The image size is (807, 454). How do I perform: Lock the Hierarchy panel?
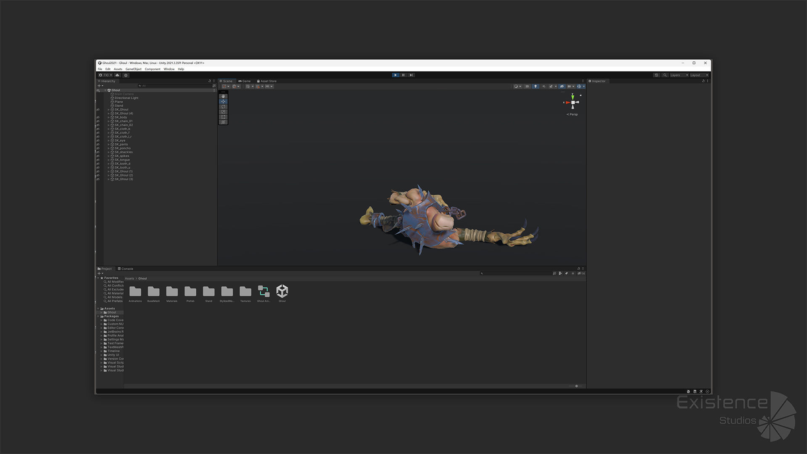tap(209, 81)
